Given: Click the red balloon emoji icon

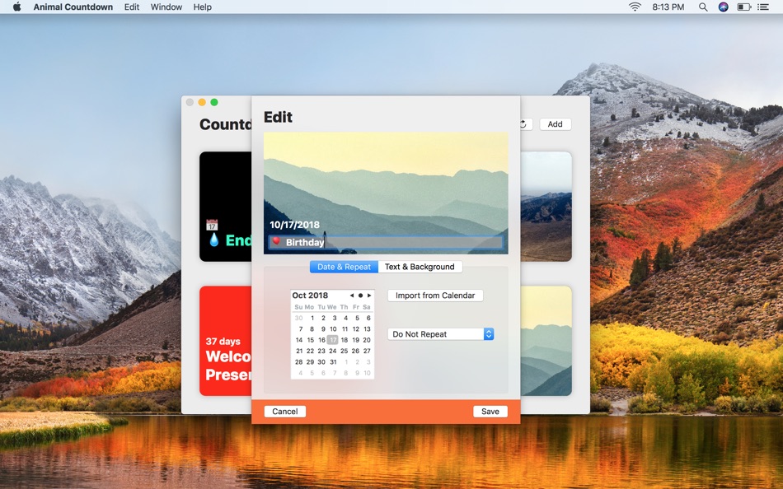Looking at the screenshot, I should pos(275,242).
